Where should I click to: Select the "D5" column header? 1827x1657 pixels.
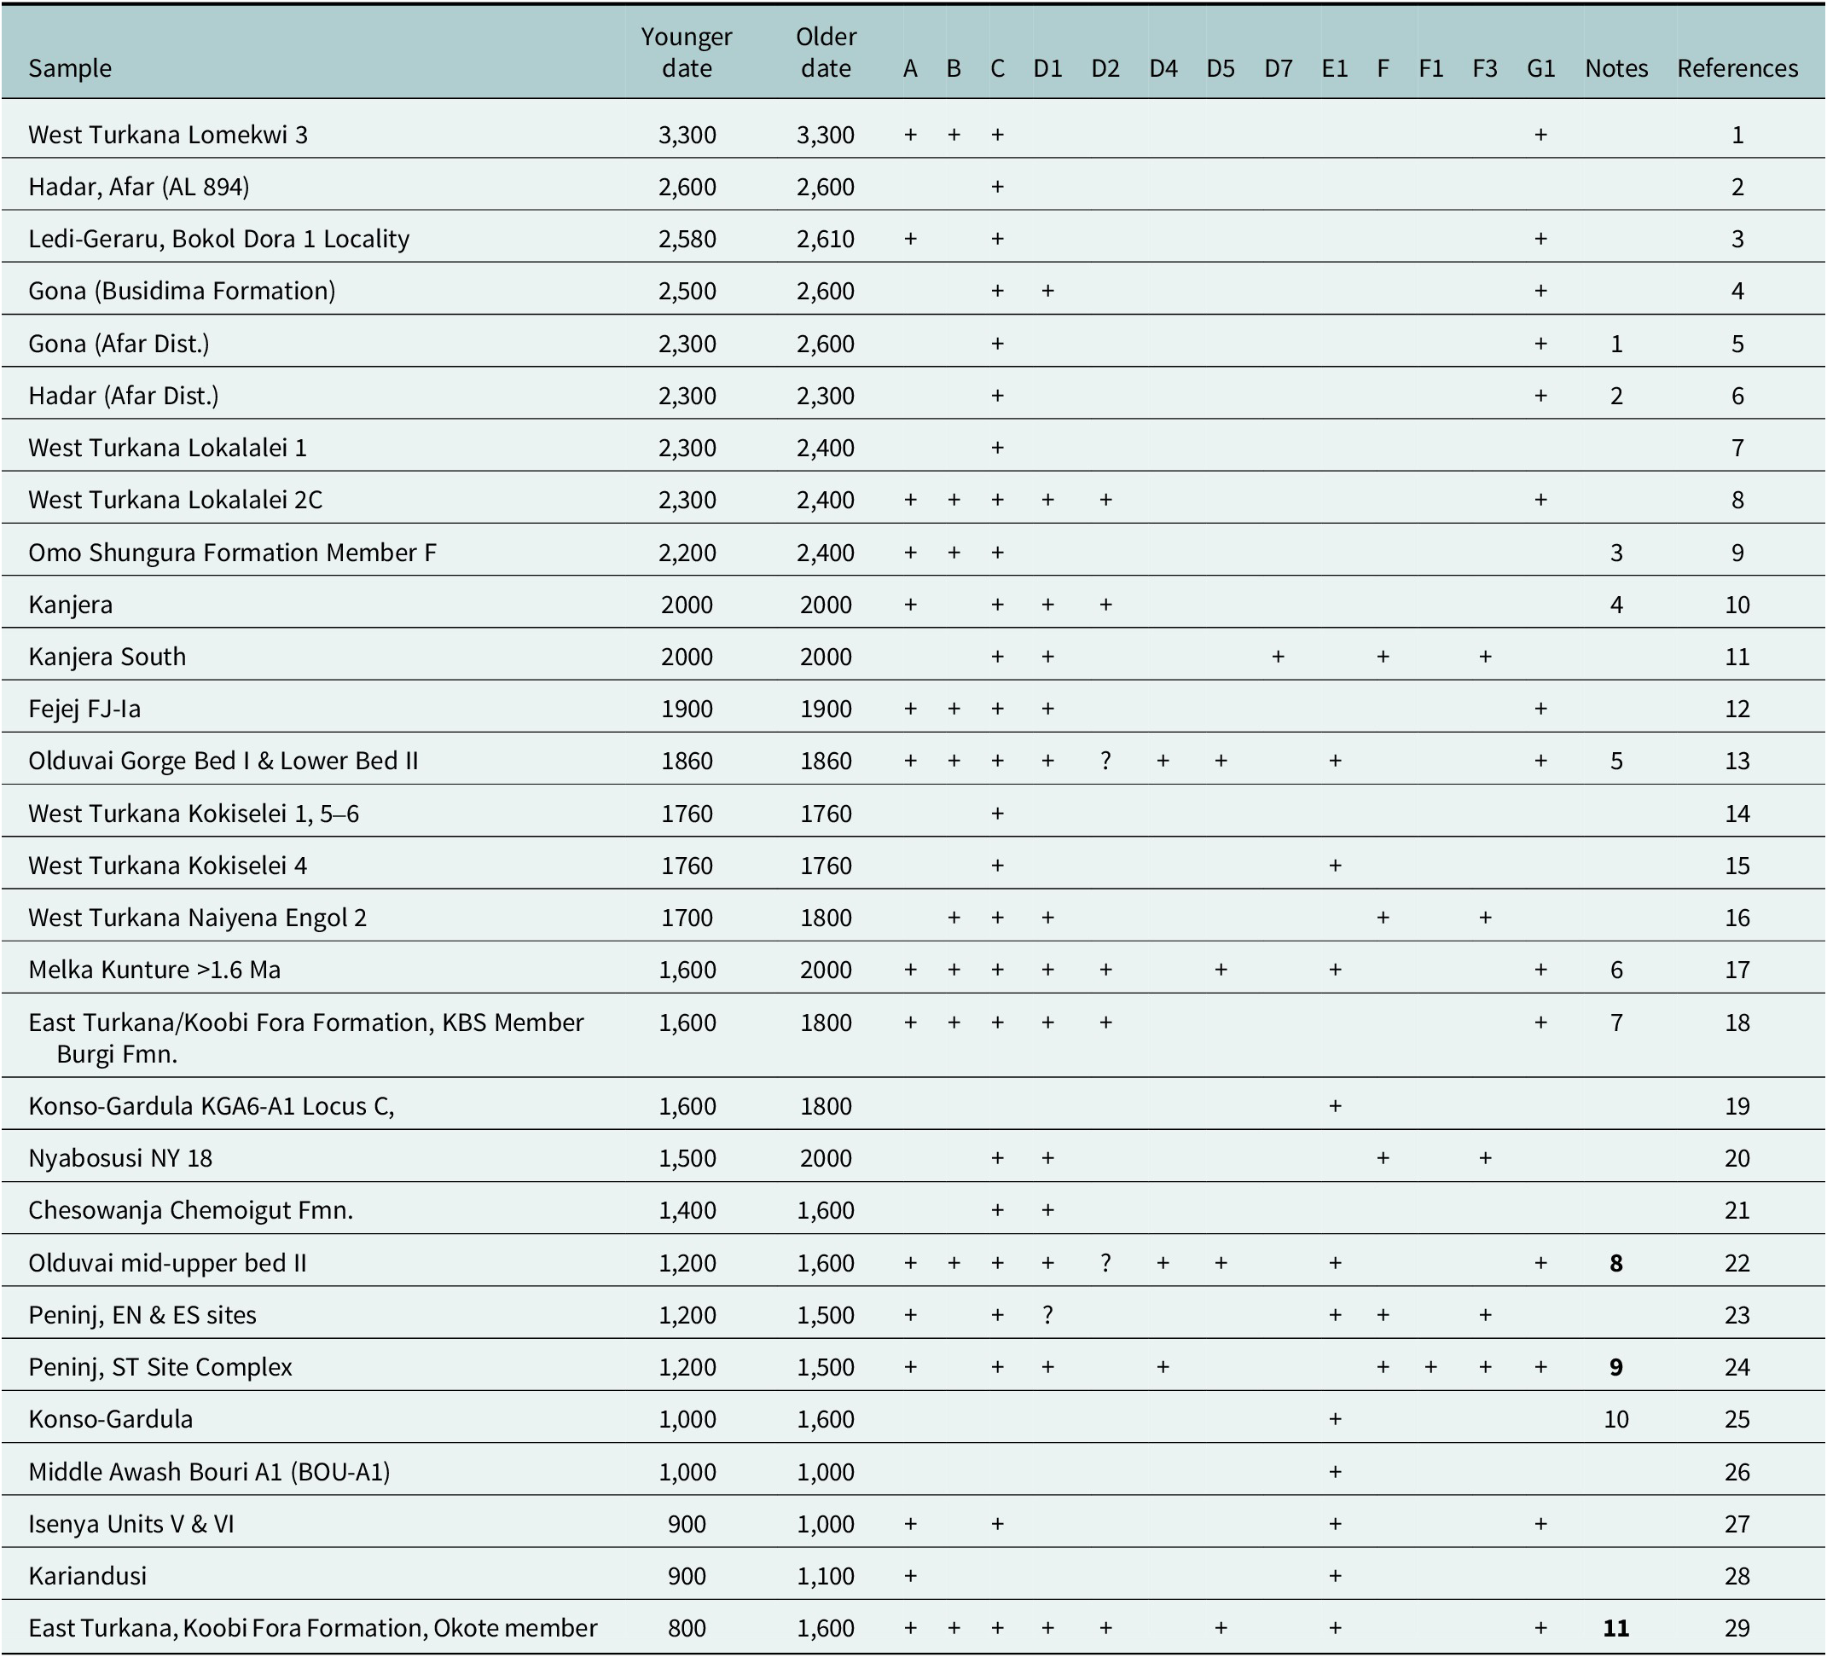point(1221,69)
